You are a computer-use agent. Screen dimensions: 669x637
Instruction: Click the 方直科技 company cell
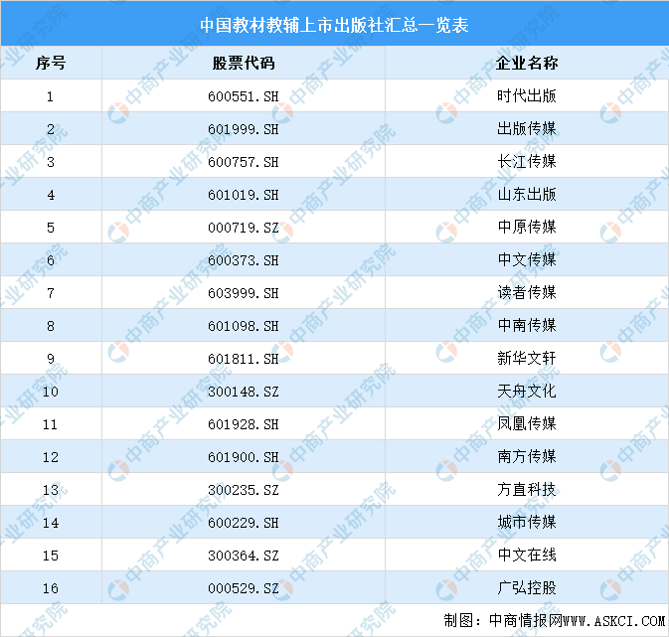pyautogui.click(x=526, y=490)
